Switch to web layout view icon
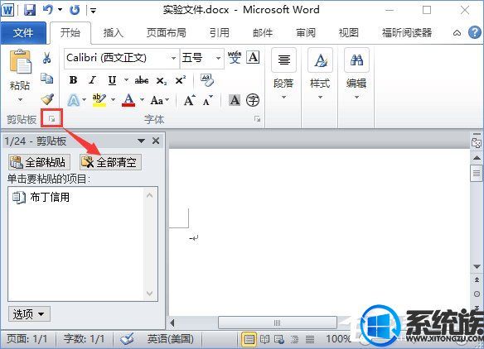This screenshot has height=349, width=484. point(279,339)
